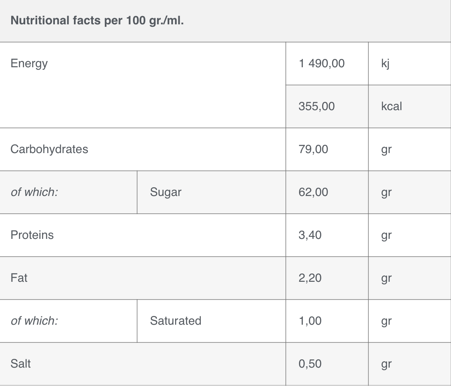Click the 1,00 saturated value
This screenshot has width=451, height=387.
click(310, 321)
